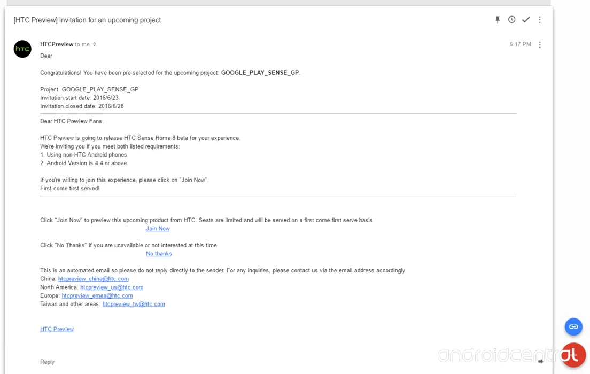Click the blue link floating button
This screenshot has height=374, width=590.
573,326
